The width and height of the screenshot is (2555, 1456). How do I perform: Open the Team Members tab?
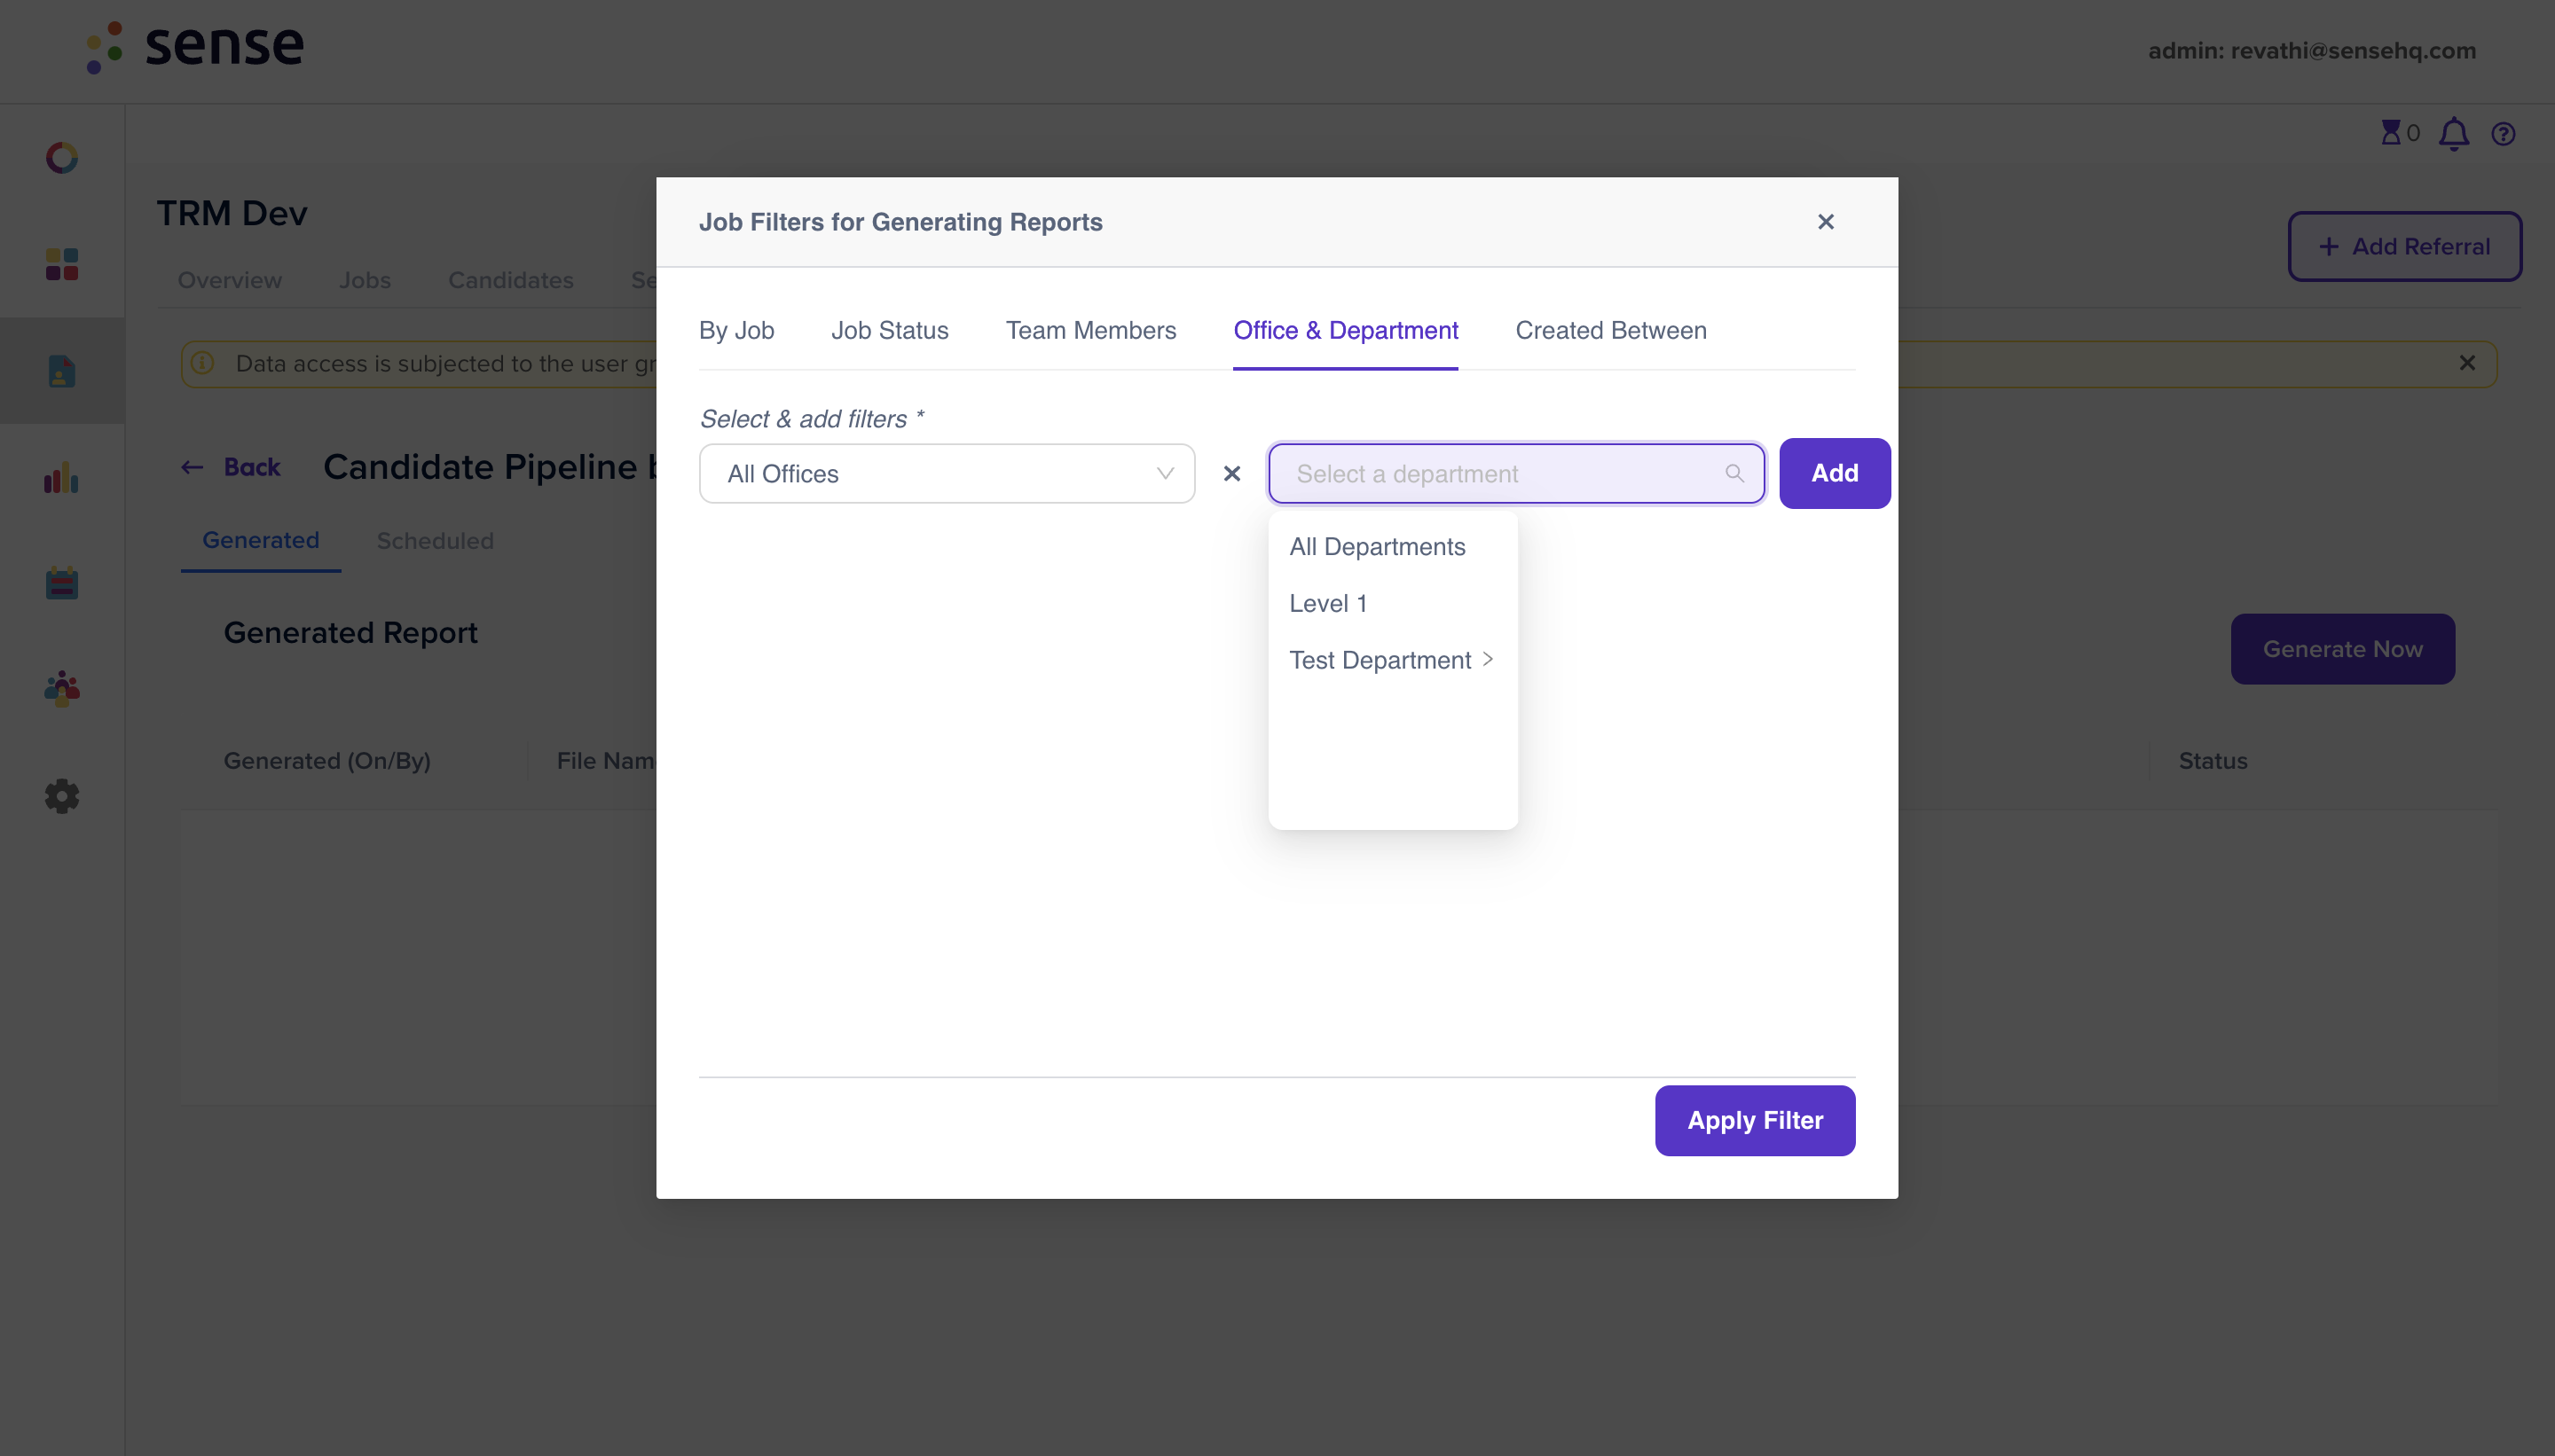click(1090, 330)
